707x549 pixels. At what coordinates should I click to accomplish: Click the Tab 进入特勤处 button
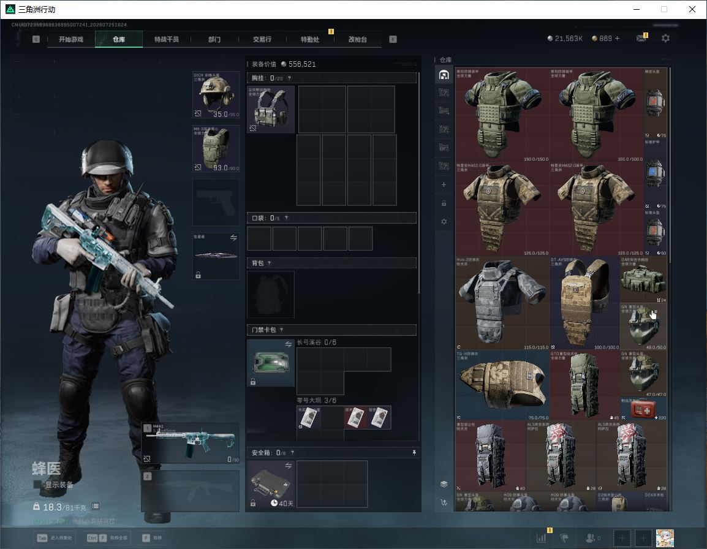click(x=55, y=538)
